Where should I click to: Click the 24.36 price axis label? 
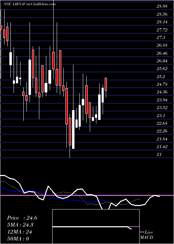[x=162, y=92]
